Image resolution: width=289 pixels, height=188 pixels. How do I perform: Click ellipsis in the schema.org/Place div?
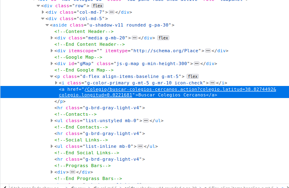coord(208,51)
